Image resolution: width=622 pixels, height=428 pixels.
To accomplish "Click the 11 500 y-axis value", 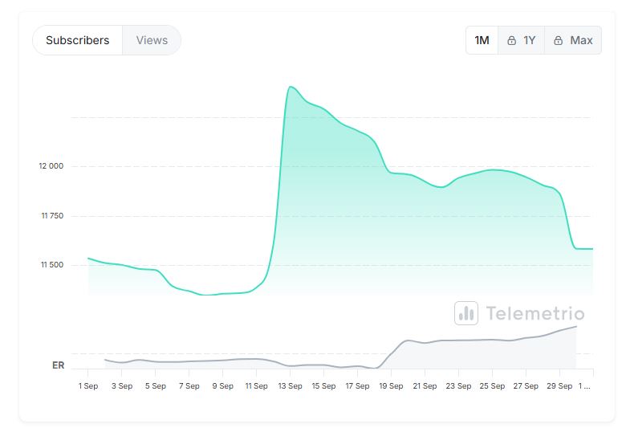I will click(x=51, y=265).
